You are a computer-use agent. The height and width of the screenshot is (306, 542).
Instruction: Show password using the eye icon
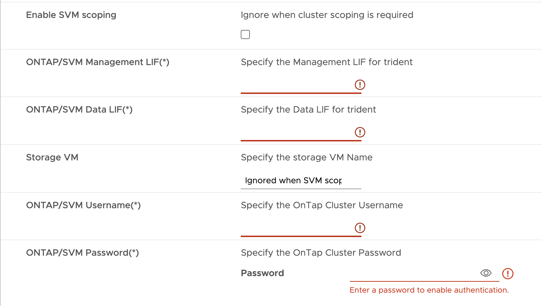coord(486,273)
